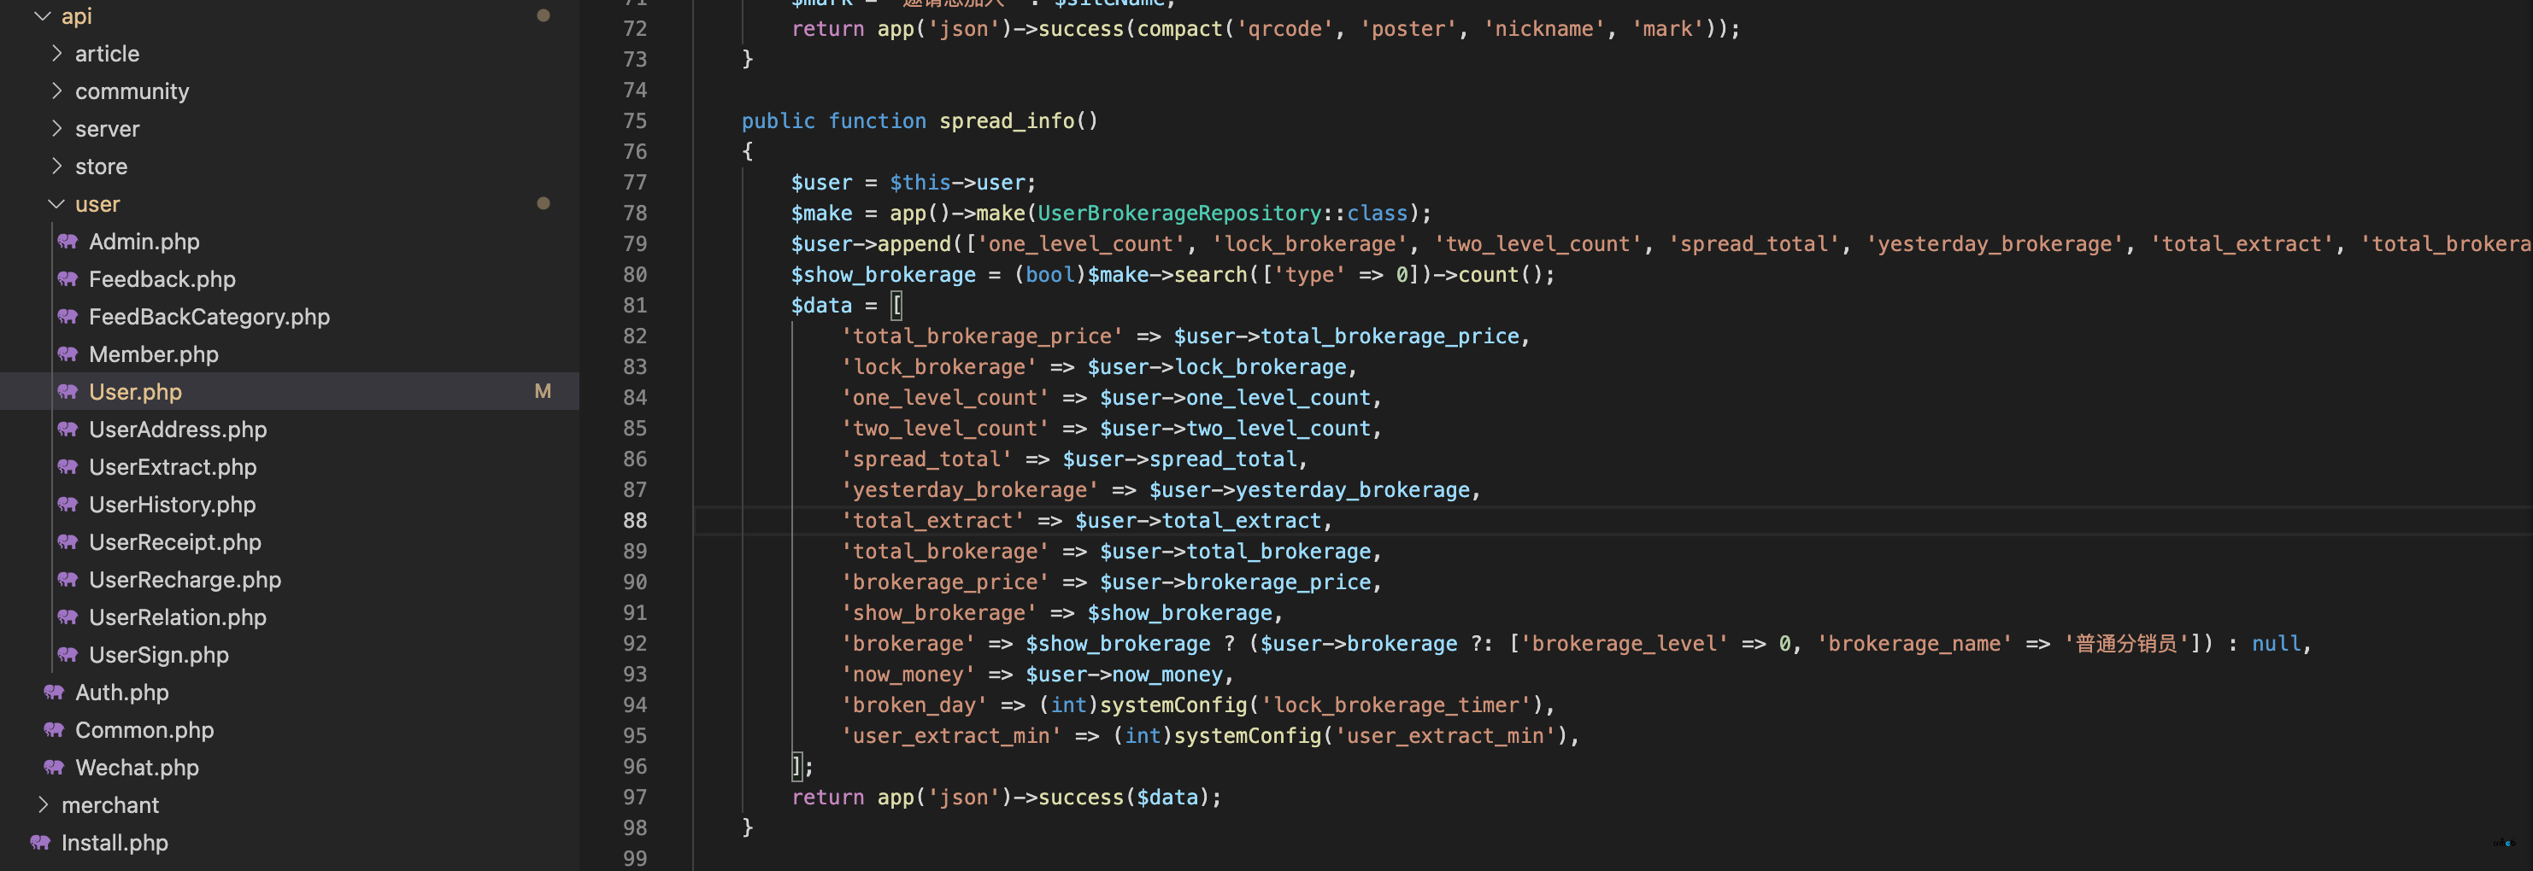Click the M git status badge on User.php
Screen dimensions: 2533x871
[x=543, y=391]
